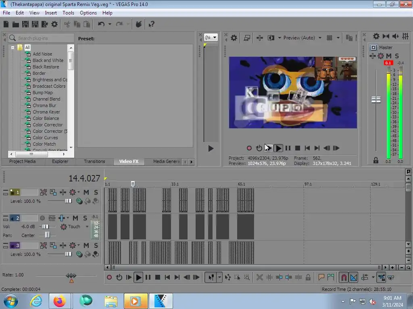The height and width of the screenshot is (309, 413).
Task: Undo last action using the undo arrow
Action: point(101,24)
